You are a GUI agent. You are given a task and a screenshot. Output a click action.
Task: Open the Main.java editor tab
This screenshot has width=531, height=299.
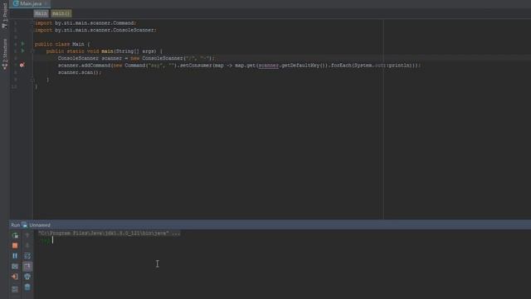point(30,3)
